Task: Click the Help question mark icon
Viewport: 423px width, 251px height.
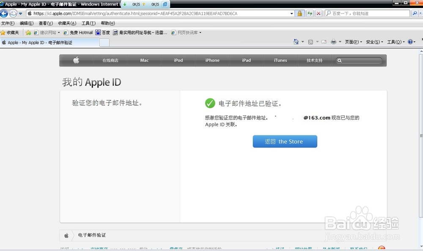Action: pyautogui.click(x=410, y=42)
